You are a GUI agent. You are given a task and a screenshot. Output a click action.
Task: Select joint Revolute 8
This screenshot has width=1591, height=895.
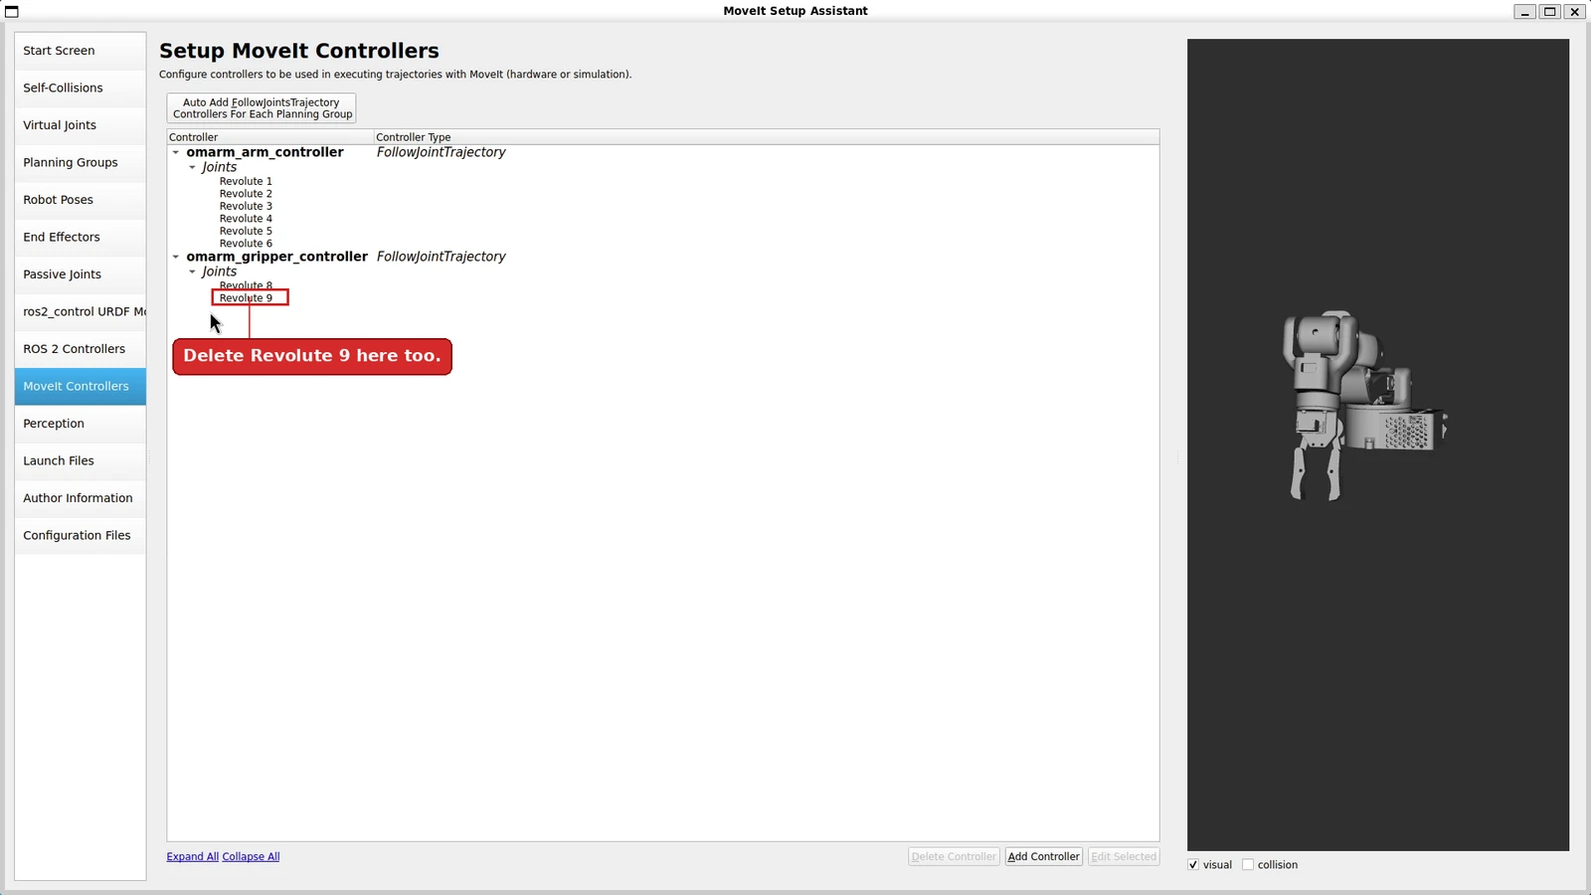pyautogui.click(x=246, y=285)
